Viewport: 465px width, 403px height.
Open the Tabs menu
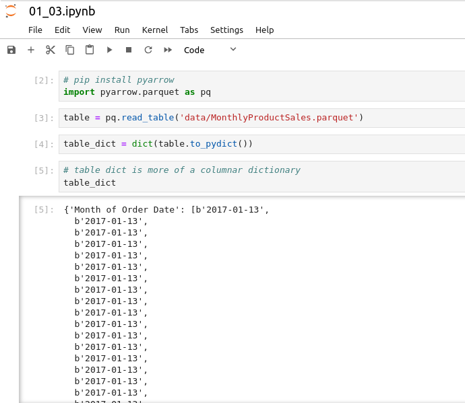coord(189,30)
